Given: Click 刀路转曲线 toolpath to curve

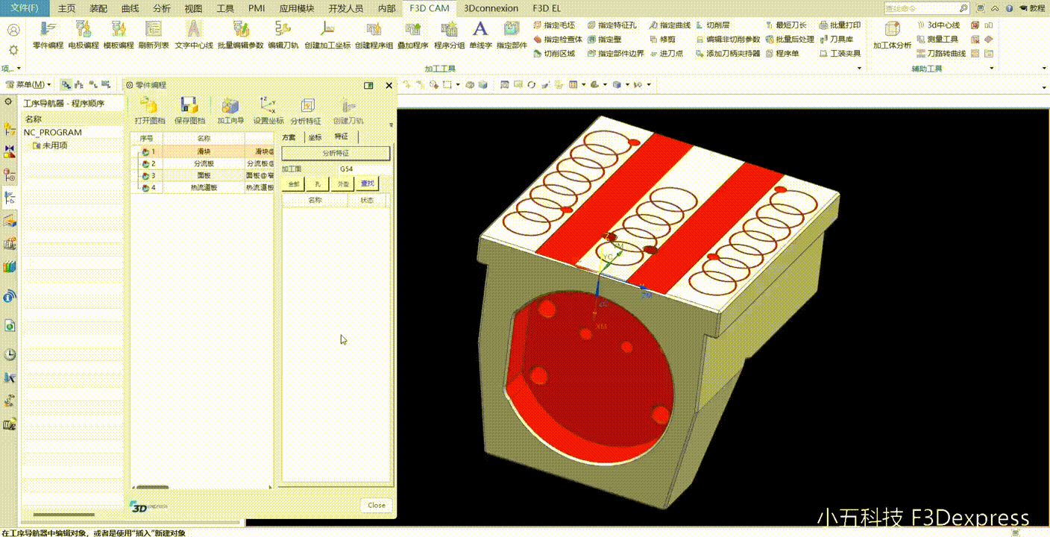Looking at the screenshot, I should 941,54.
